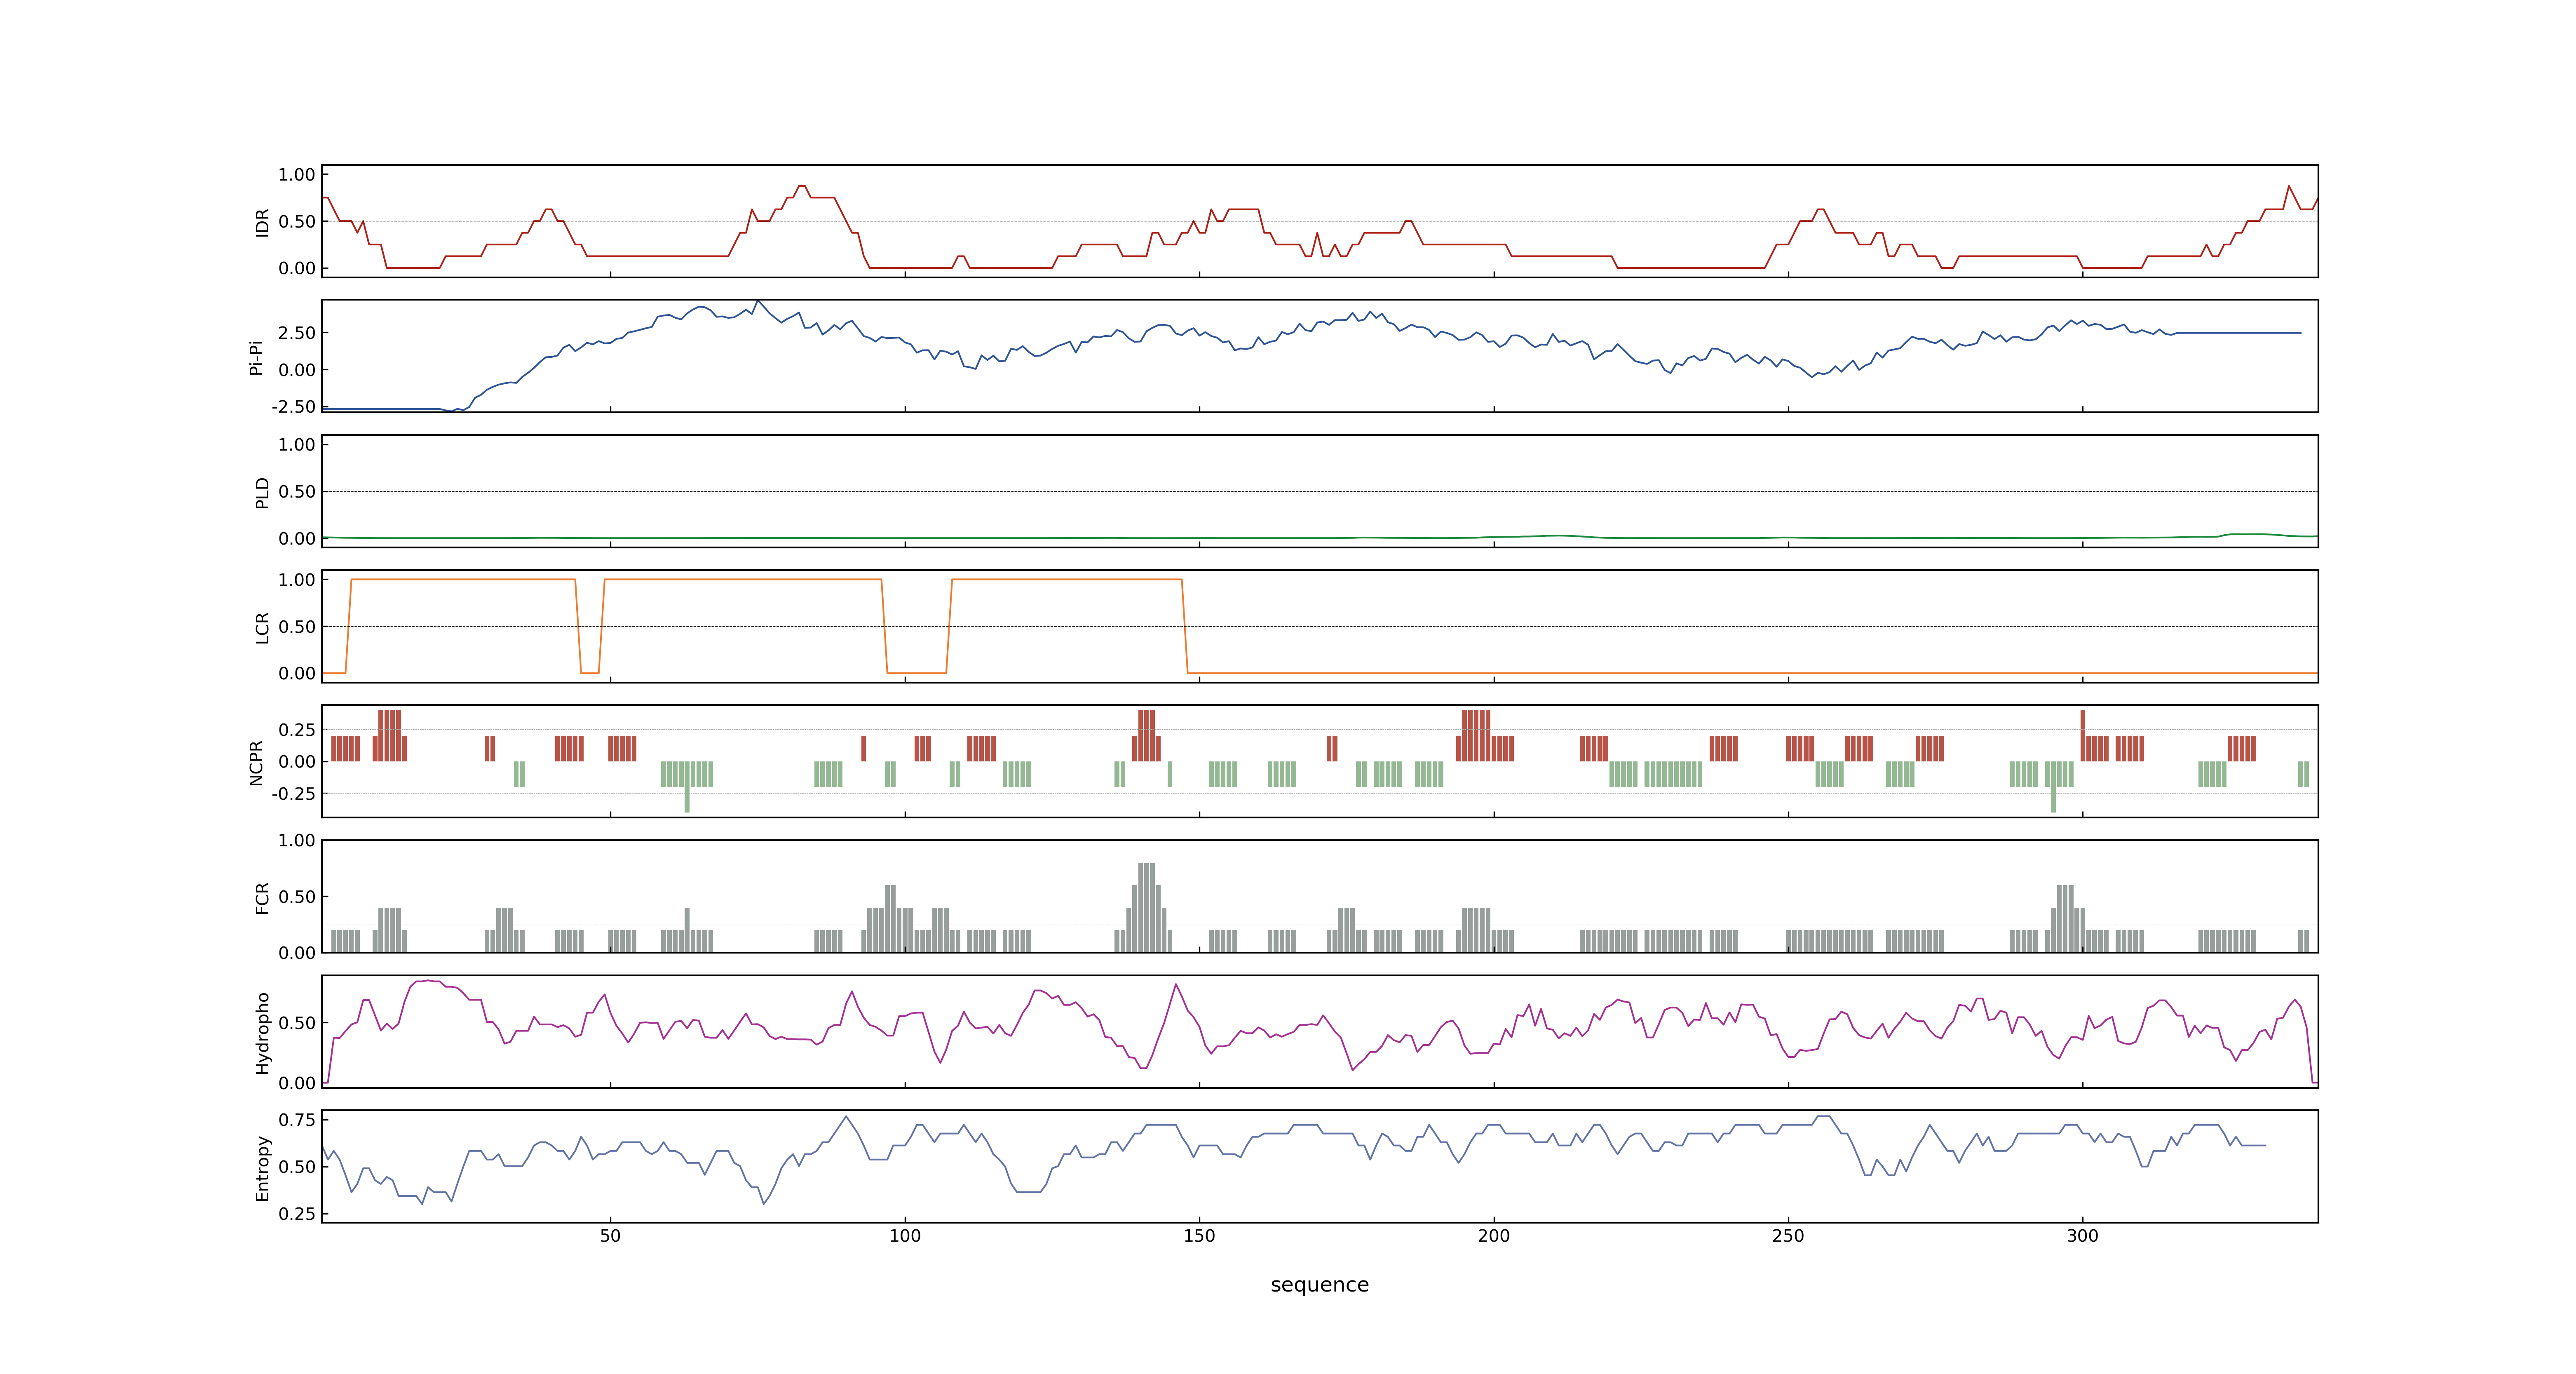Select the Pi-Pi y-axis label
The image size is (2576, 1374).
(x=256, y=357)
